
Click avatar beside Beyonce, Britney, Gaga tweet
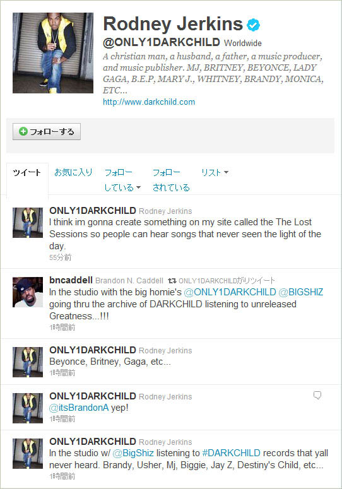(x=28, y=362)
